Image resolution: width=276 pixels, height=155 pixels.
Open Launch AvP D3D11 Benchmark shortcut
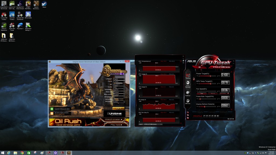(x=12, y=5)
